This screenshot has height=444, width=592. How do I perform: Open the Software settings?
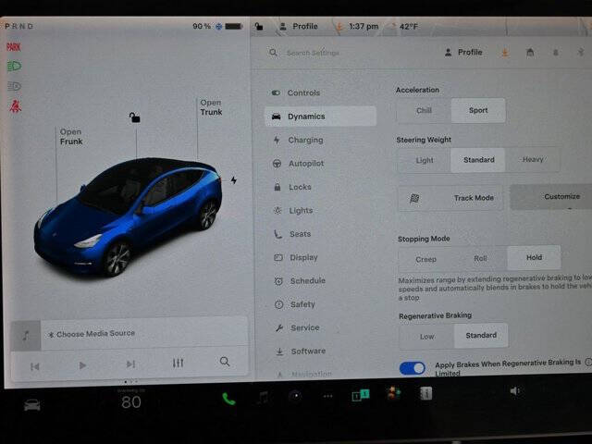[x=301, y=351]
